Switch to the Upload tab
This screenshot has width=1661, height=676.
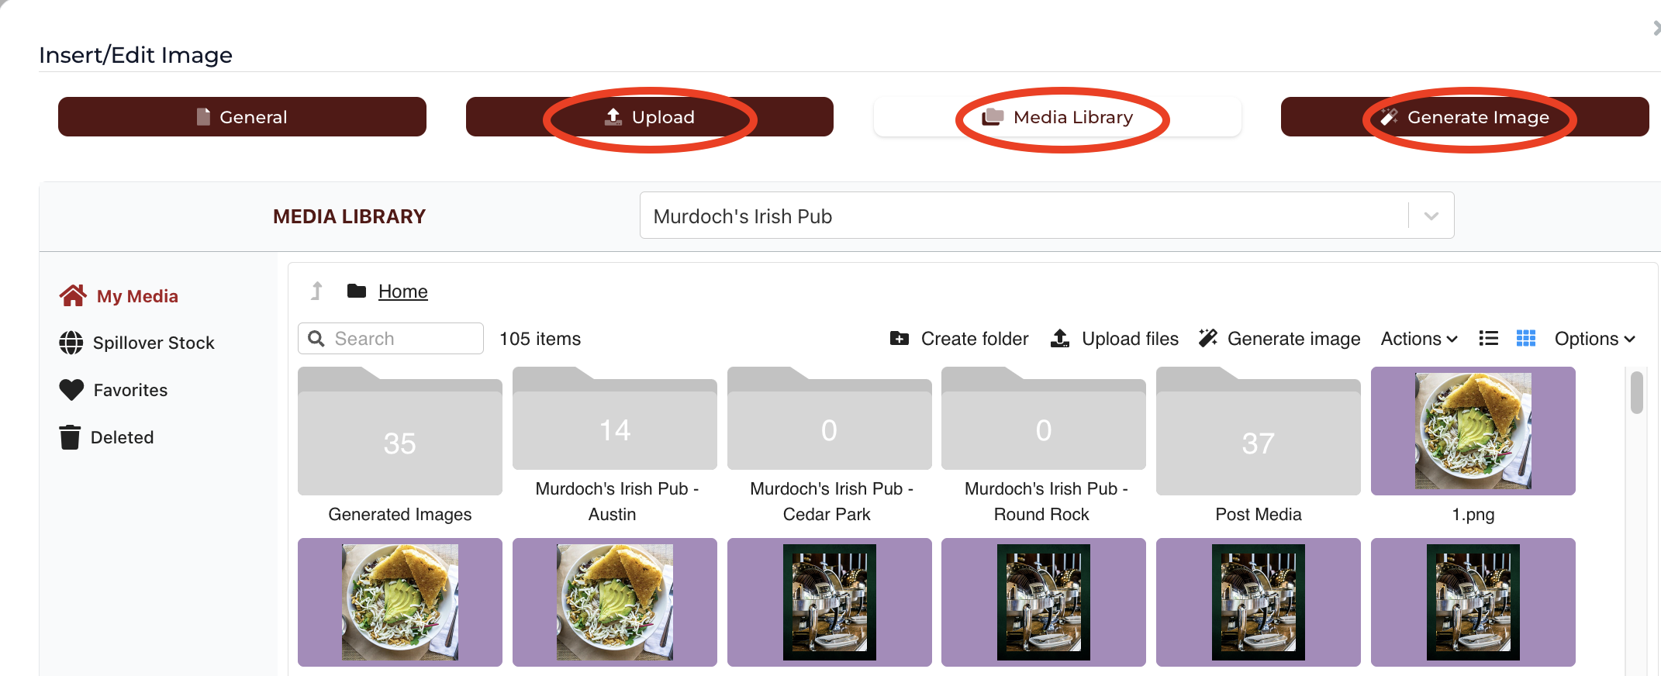tap(650, 117)
